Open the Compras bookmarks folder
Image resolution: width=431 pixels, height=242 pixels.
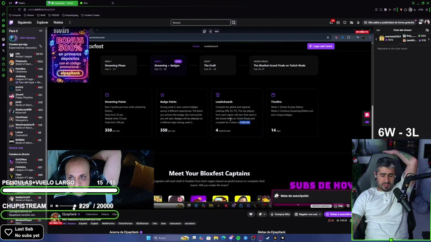[15, 15]
